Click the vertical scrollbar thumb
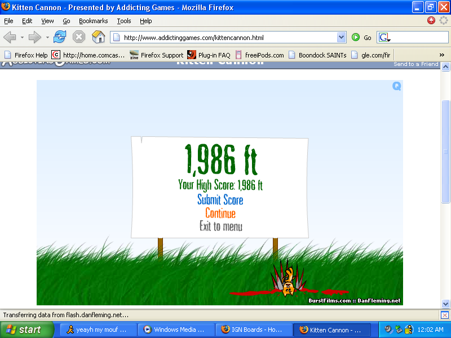The image size is (451, 338). (x=445, y=152)
